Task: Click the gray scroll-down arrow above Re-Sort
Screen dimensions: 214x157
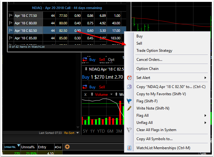Action: (x=78, y=127)
